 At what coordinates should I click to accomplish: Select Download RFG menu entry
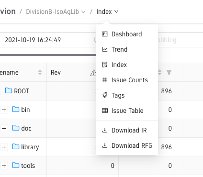point(127,145)
